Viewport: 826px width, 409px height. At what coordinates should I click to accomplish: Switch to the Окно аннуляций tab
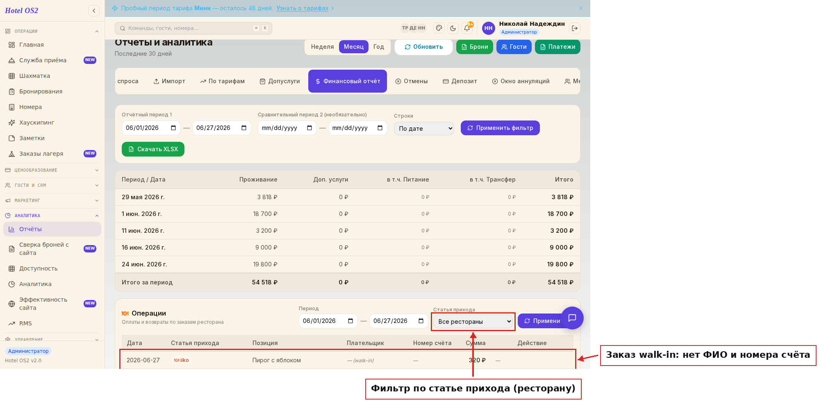coord(521,81)
